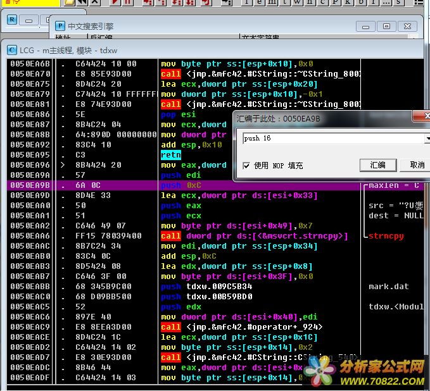
Task: Close the 中文搜索引擎 window
Action: coord(407,27)
